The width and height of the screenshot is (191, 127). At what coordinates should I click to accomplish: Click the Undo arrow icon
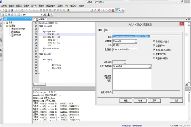coord(26,10)
